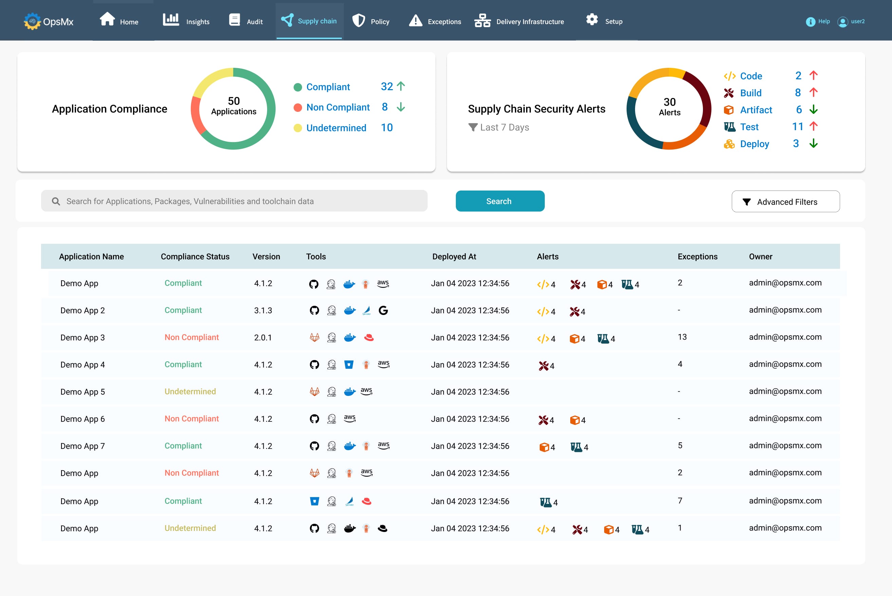
Task: Open the Home nav item
Action: [x=119, y=20]
